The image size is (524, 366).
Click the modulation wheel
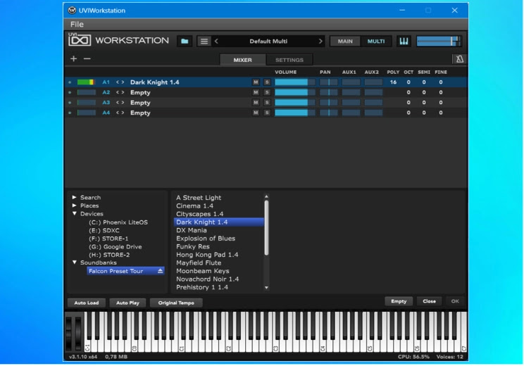point(78,332)
